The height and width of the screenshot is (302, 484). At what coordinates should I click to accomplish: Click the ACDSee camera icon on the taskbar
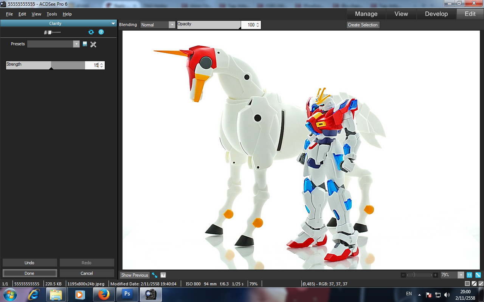(x=150, y=294)
